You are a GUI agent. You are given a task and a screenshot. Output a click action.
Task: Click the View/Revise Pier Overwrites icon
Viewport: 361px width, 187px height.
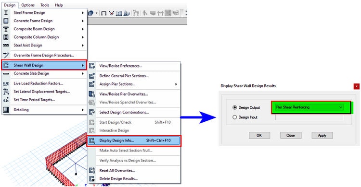[x=92, y=94]
